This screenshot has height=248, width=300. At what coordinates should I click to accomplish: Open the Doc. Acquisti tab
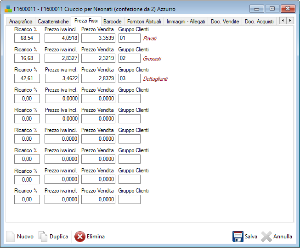point(259,22)
